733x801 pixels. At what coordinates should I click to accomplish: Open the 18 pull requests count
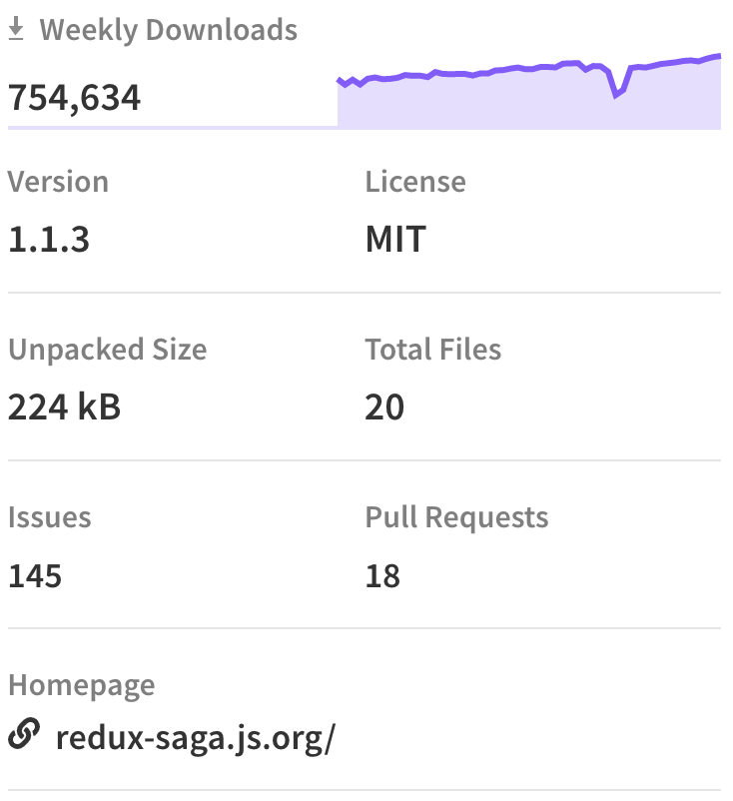382,575
